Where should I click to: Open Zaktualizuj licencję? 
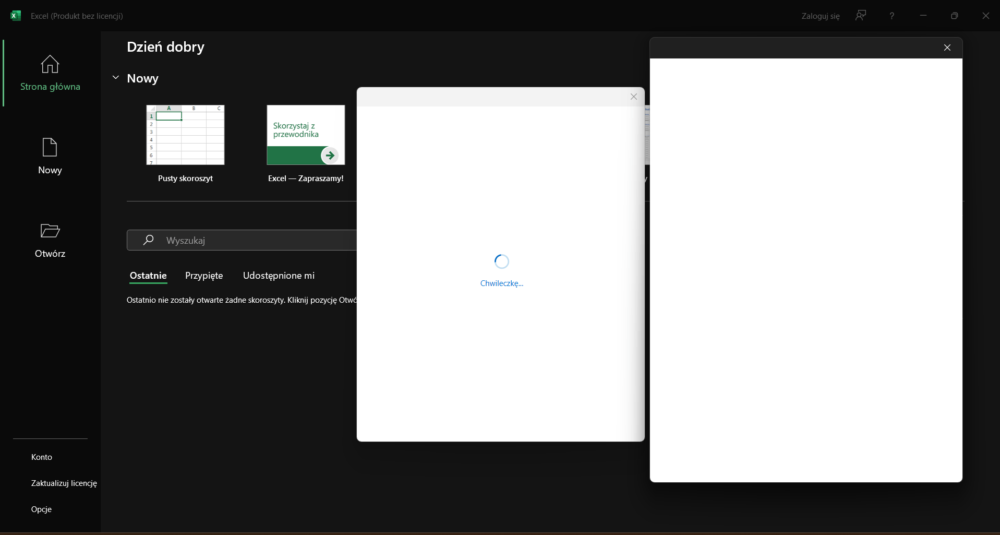64,483
